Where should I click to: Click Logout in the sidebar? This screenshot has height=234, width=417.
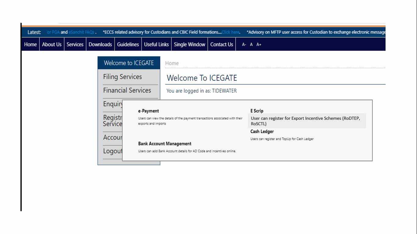(113, 151)
